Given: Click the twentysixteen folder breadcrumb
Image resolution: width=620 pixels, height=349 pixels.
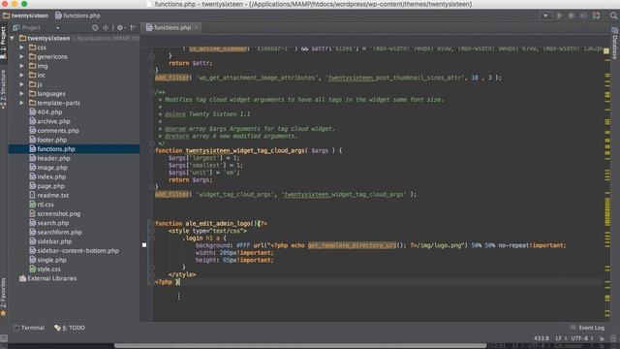Looking at the screenshot, I should [x=25, y=16].
